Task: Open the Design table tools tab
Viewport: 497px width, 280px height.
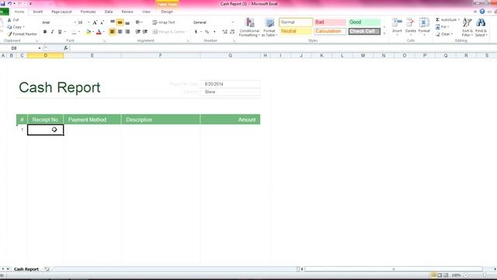Action: (167, 12)
